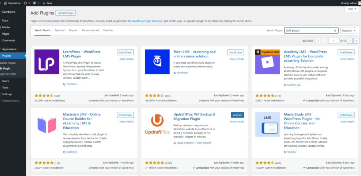
Task: Open the WordPress Plugin Directory link
Action: coord(147,21)
